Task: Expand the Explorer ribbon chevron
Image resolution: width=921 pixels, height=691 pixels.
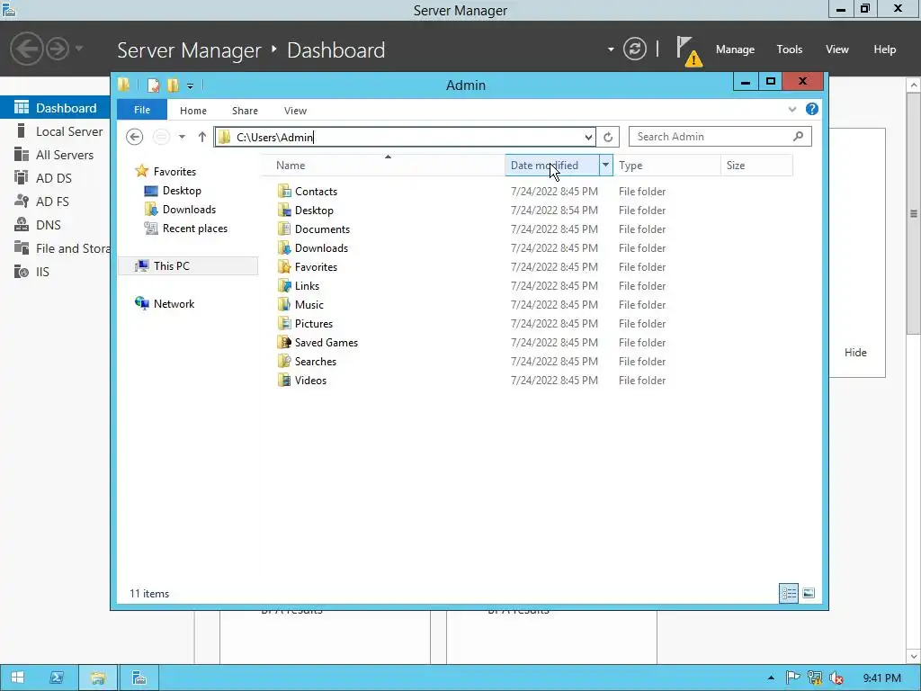Action: click(x=791, y=109)
